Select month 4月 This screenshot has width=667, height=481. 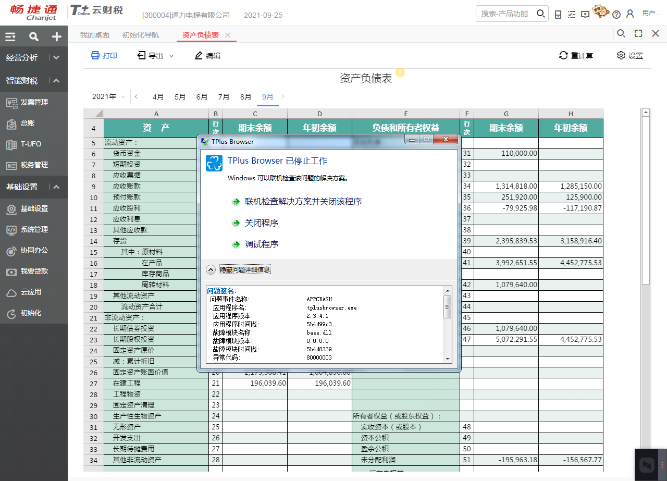(x=158, y=96)
